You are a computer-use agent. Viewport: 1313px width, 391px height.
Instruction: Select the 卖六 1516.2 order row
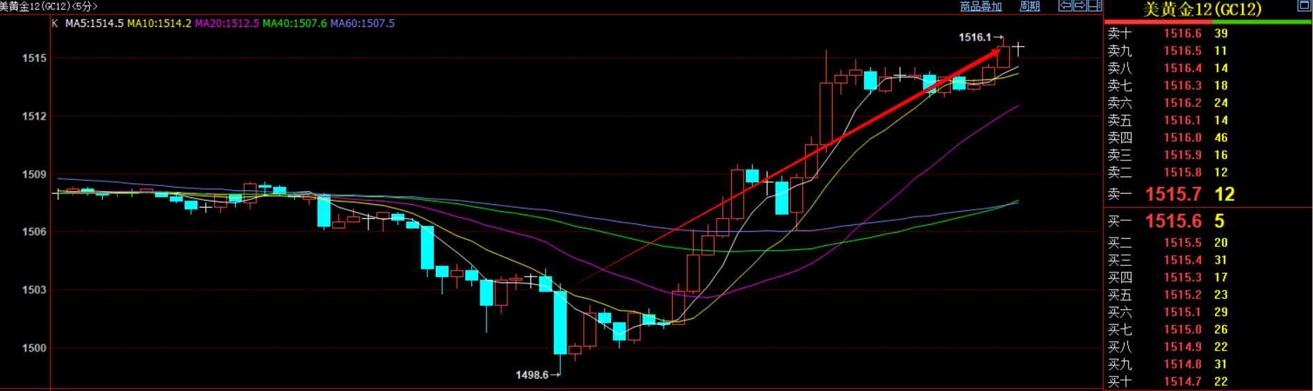[x=1208, y=103]
